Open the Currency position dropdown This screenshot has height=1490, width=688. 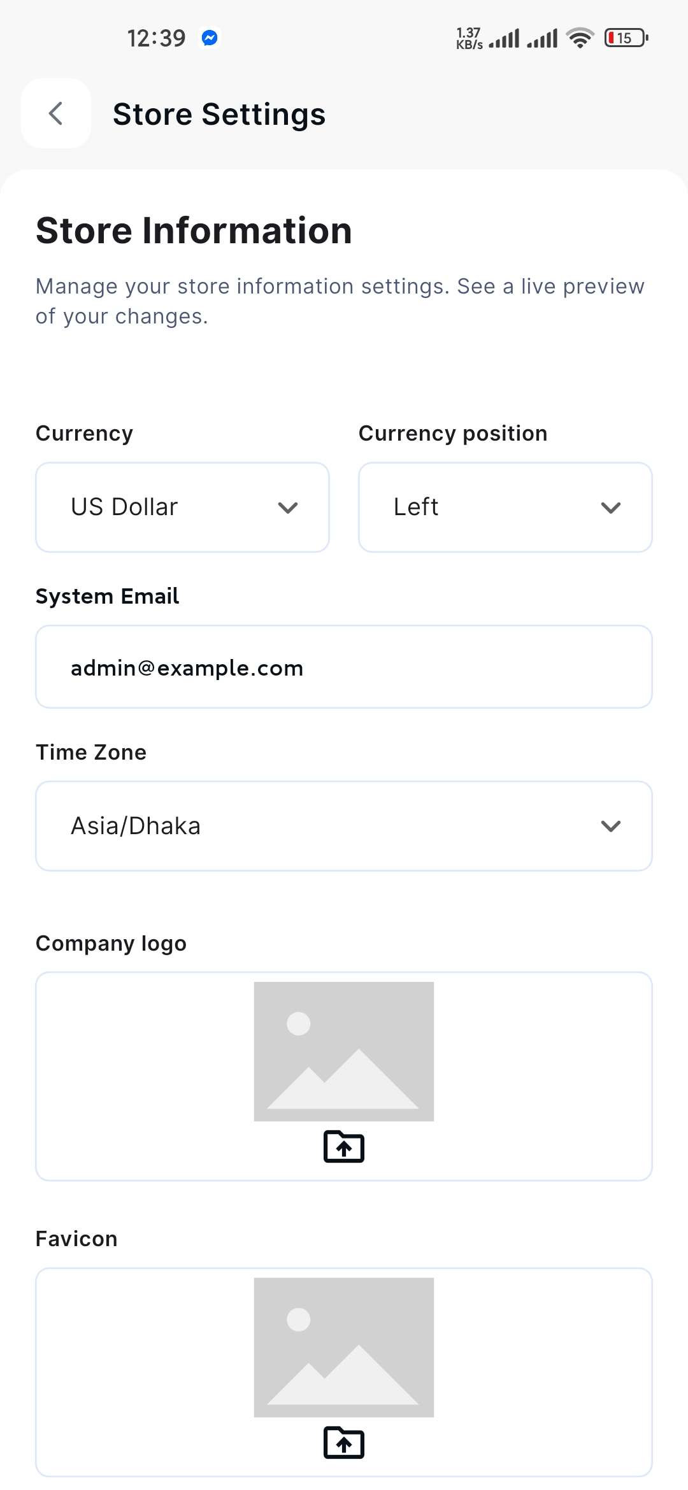[x=505, y=507]
